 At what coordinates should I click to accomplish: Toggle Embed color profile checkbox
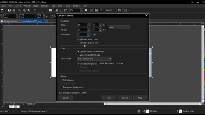(78, 64)
